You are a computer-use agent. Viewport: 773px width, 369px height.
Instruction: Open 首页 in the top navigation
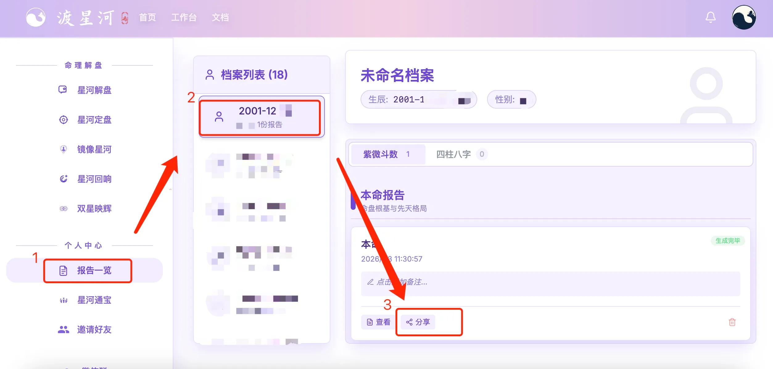pyautogui.click(x=147, y=18)
